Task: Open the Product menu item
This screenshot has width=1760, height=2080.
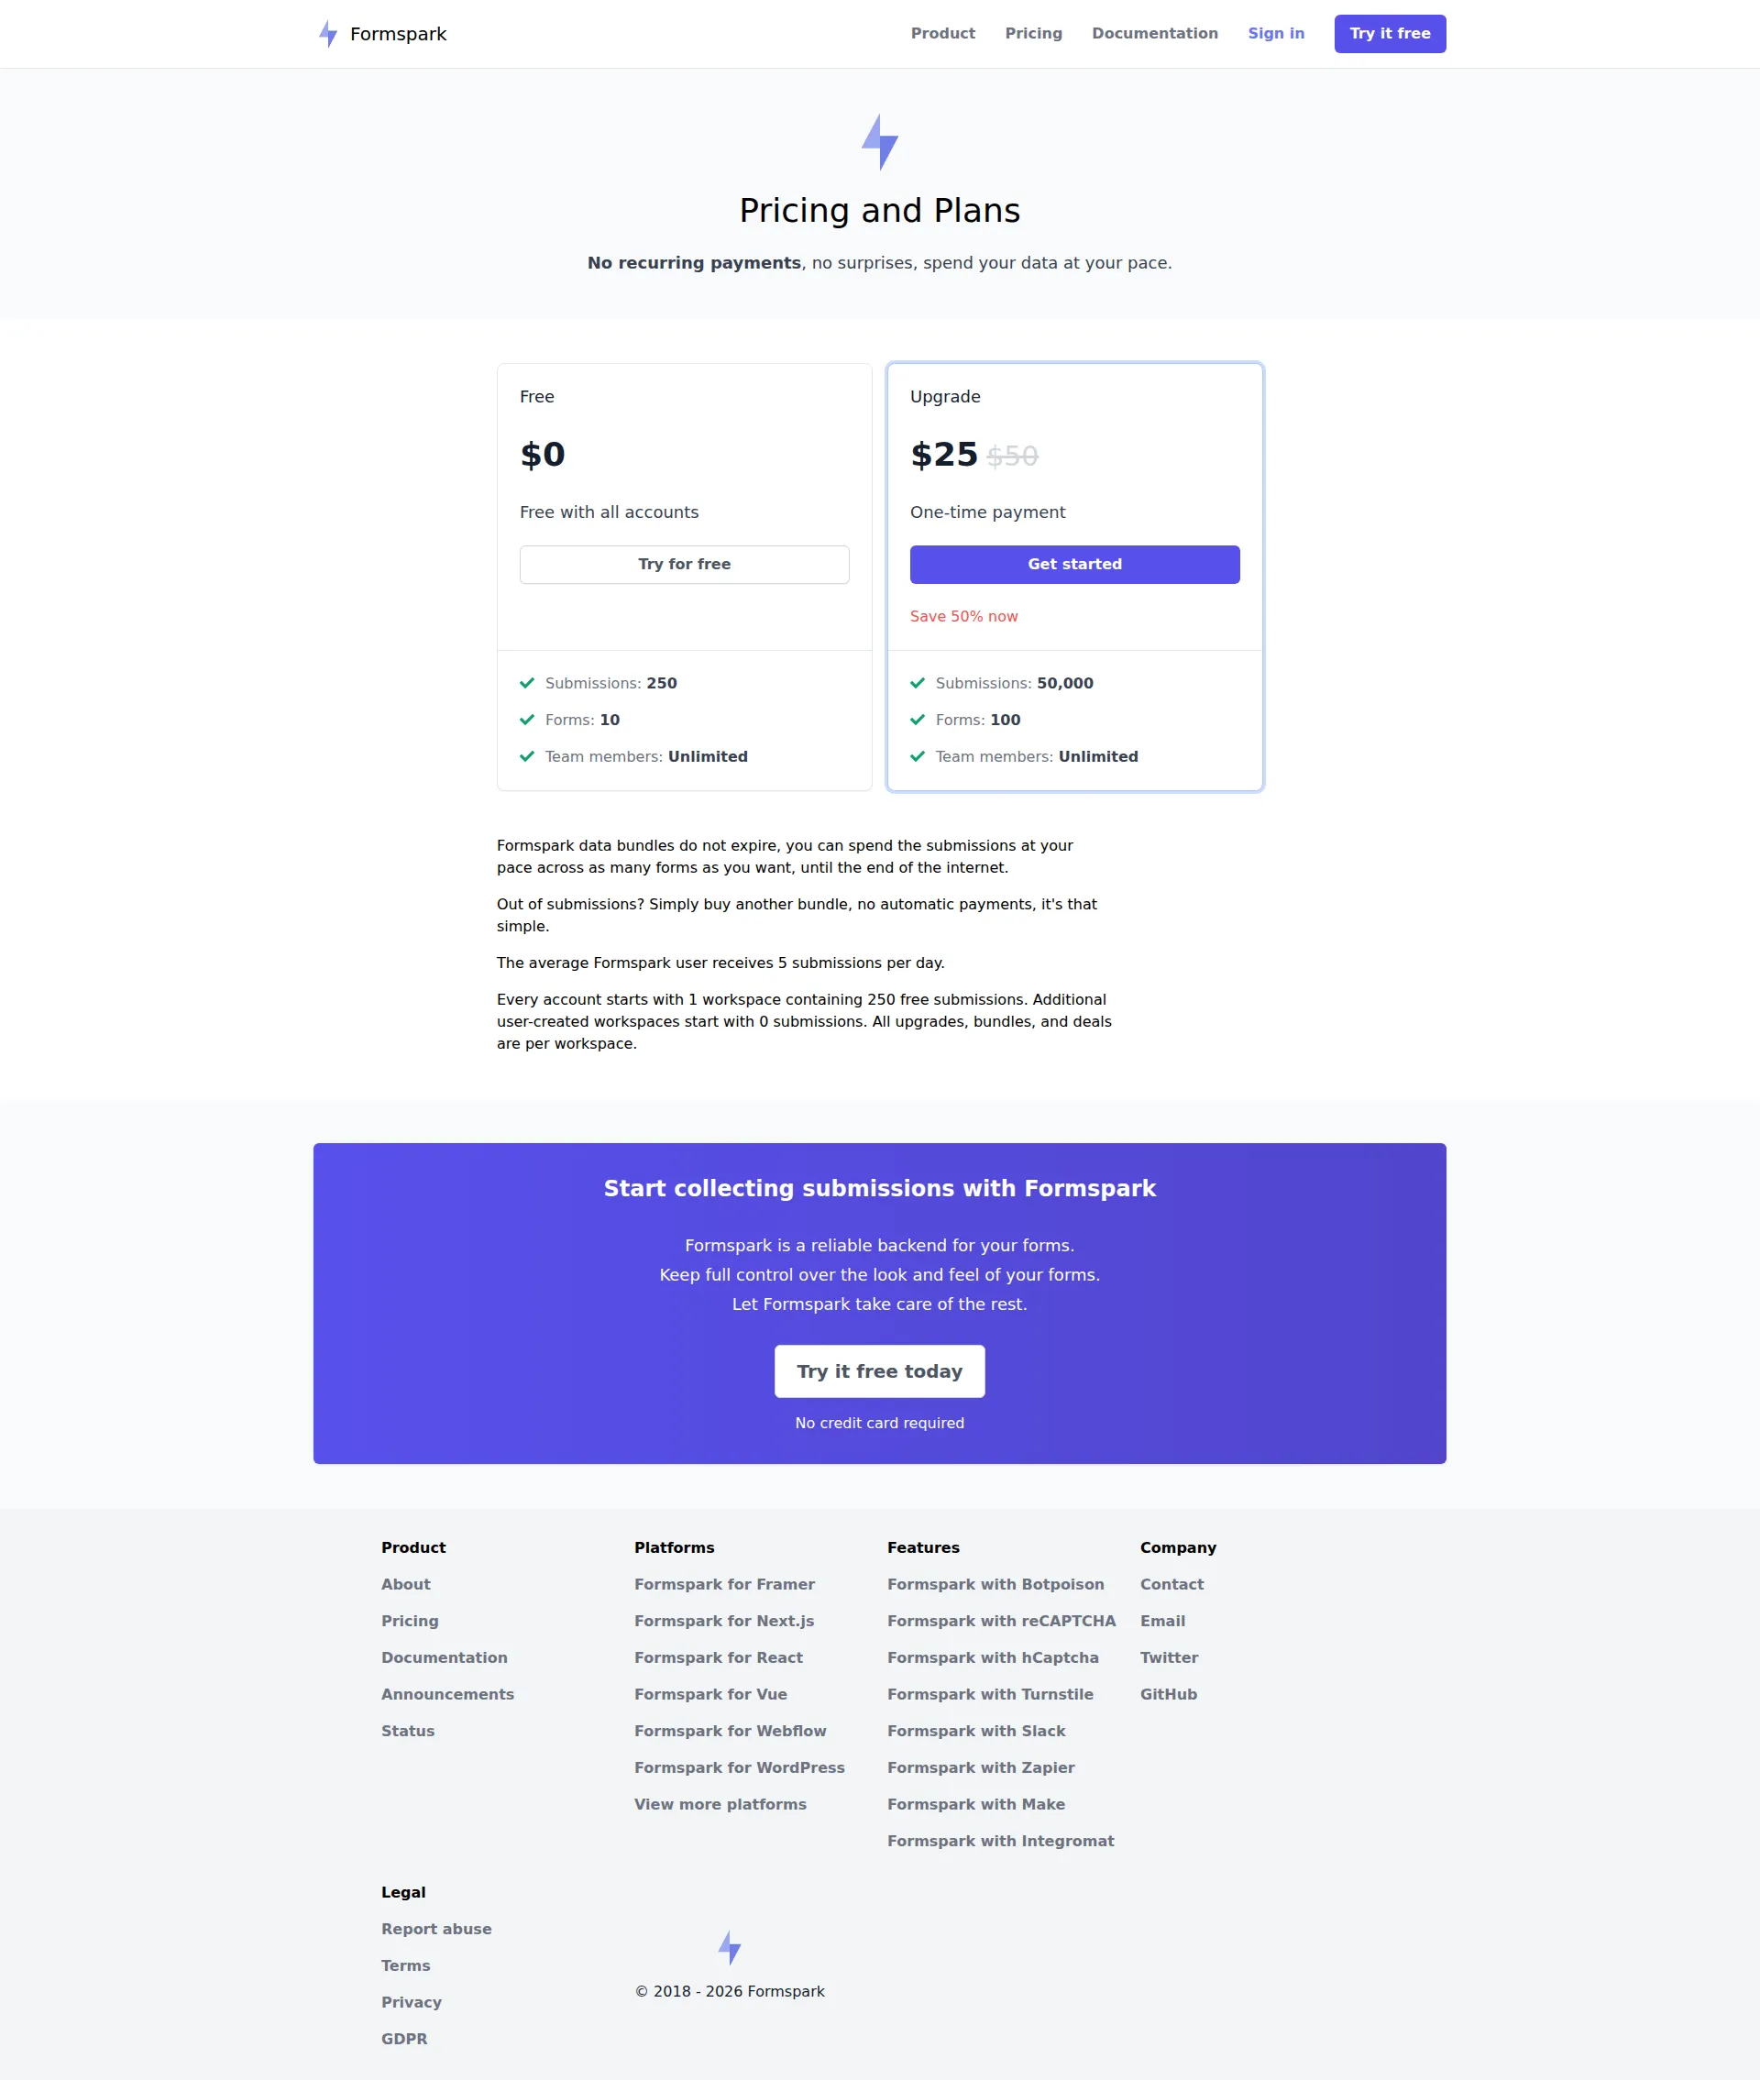Action: (941, 33)
